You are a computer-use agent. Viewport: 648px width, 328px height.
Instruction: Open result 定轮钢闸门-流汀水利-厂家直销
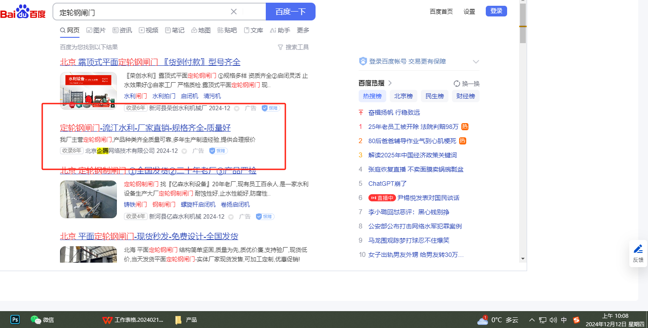coord(145,128)
